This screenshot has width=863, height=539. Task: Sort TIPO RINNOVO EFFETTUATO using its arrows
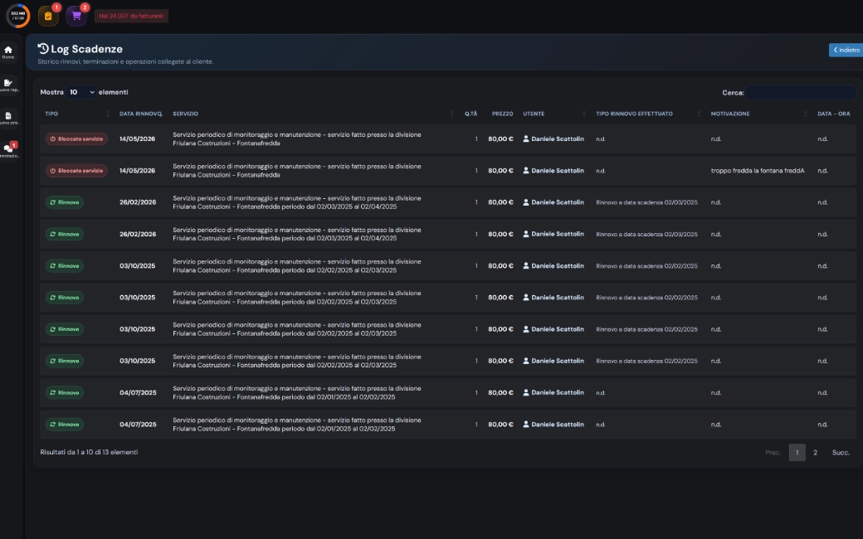pos(699,114)
